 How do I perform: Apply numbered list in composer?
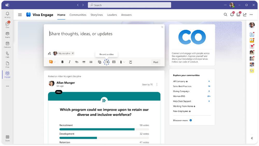click(91, 62)
